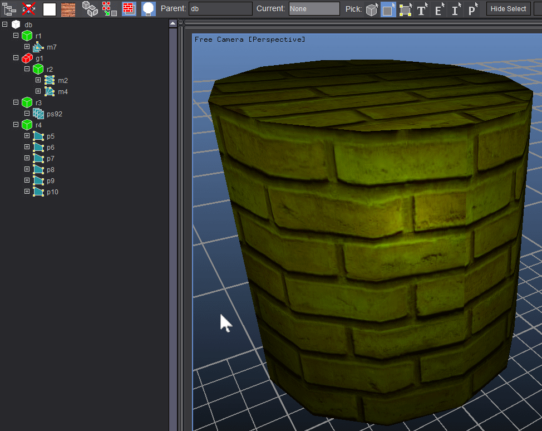Viewport: 542px width, 431px height.
Task: Select the object cube pick mode
Action: click(372, 9)
